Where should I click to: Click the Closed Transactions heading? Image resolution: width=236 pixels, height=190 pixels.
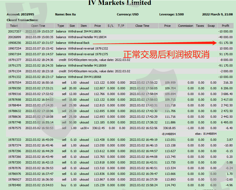pyautogui.click(x=22, y=20)
